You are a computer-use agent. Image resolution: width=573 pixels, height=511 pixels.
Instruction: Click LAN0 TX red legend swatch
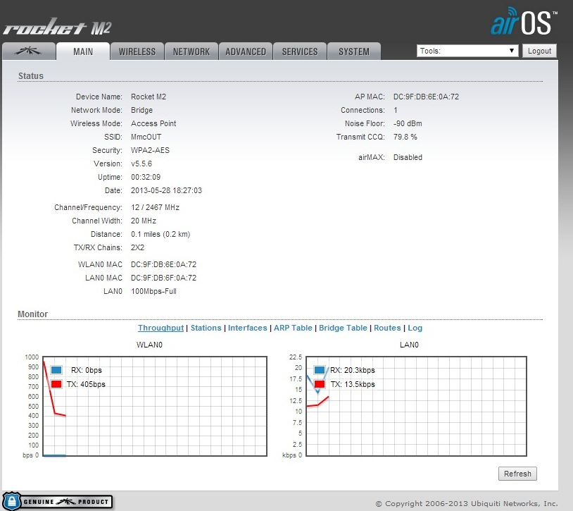tap(320, 384)
